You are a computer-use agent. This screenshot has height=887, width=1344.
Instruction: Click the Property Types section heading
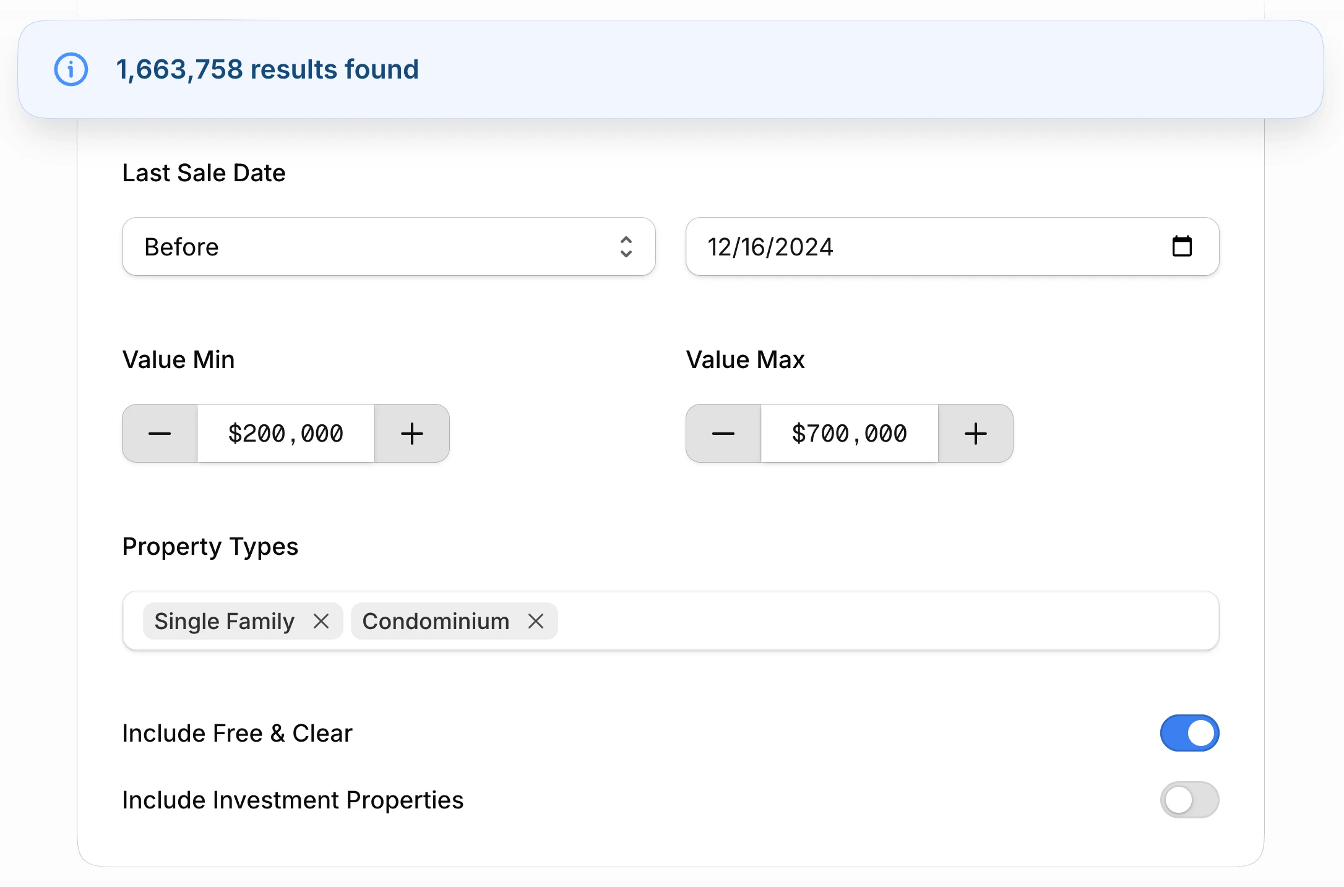click(x=210, y=547)
